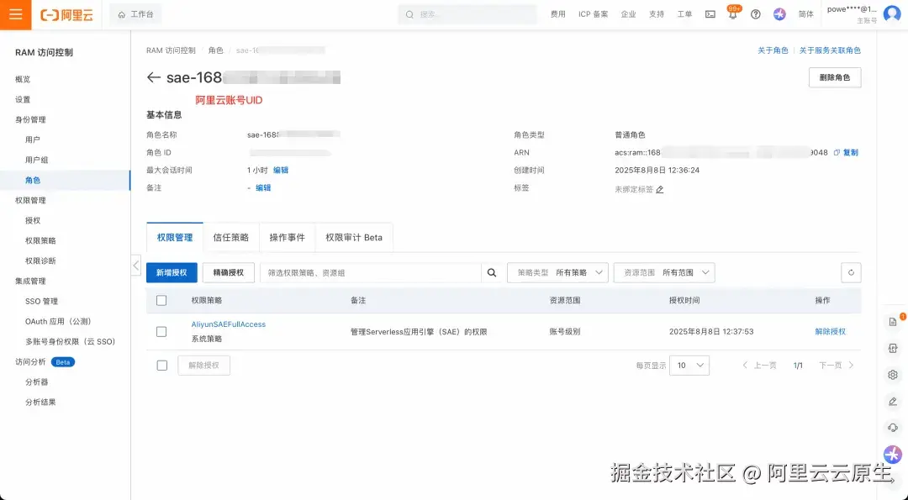908x500 pixels.
Task: Switch to 权限管理 tab
Action: click(x=175, y=237)
